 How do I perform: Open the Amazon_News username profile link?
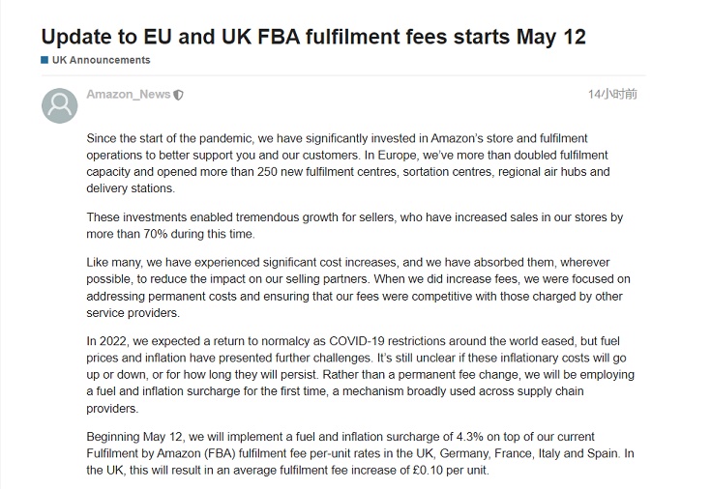tap(129, 95)
